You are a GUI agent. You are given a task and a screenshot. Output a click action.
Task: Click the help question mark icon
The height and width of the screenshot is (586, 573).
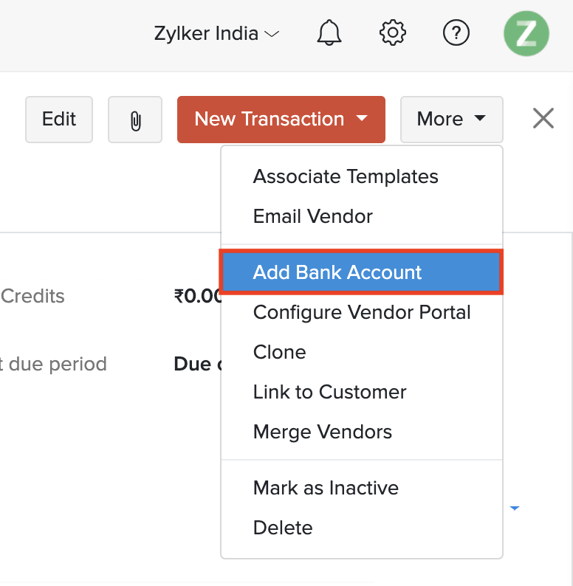456,33
